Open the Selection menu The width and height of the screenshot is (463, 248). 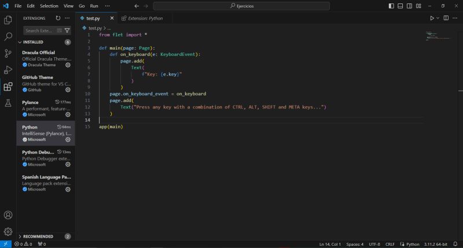tap(49, 6)
